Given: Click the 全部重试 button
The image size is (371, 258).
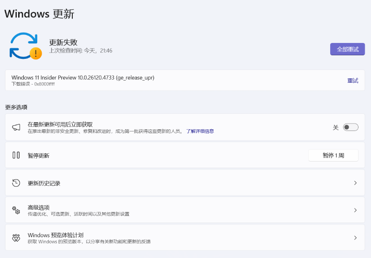Looking at the screenshot, I should [347, 49].
